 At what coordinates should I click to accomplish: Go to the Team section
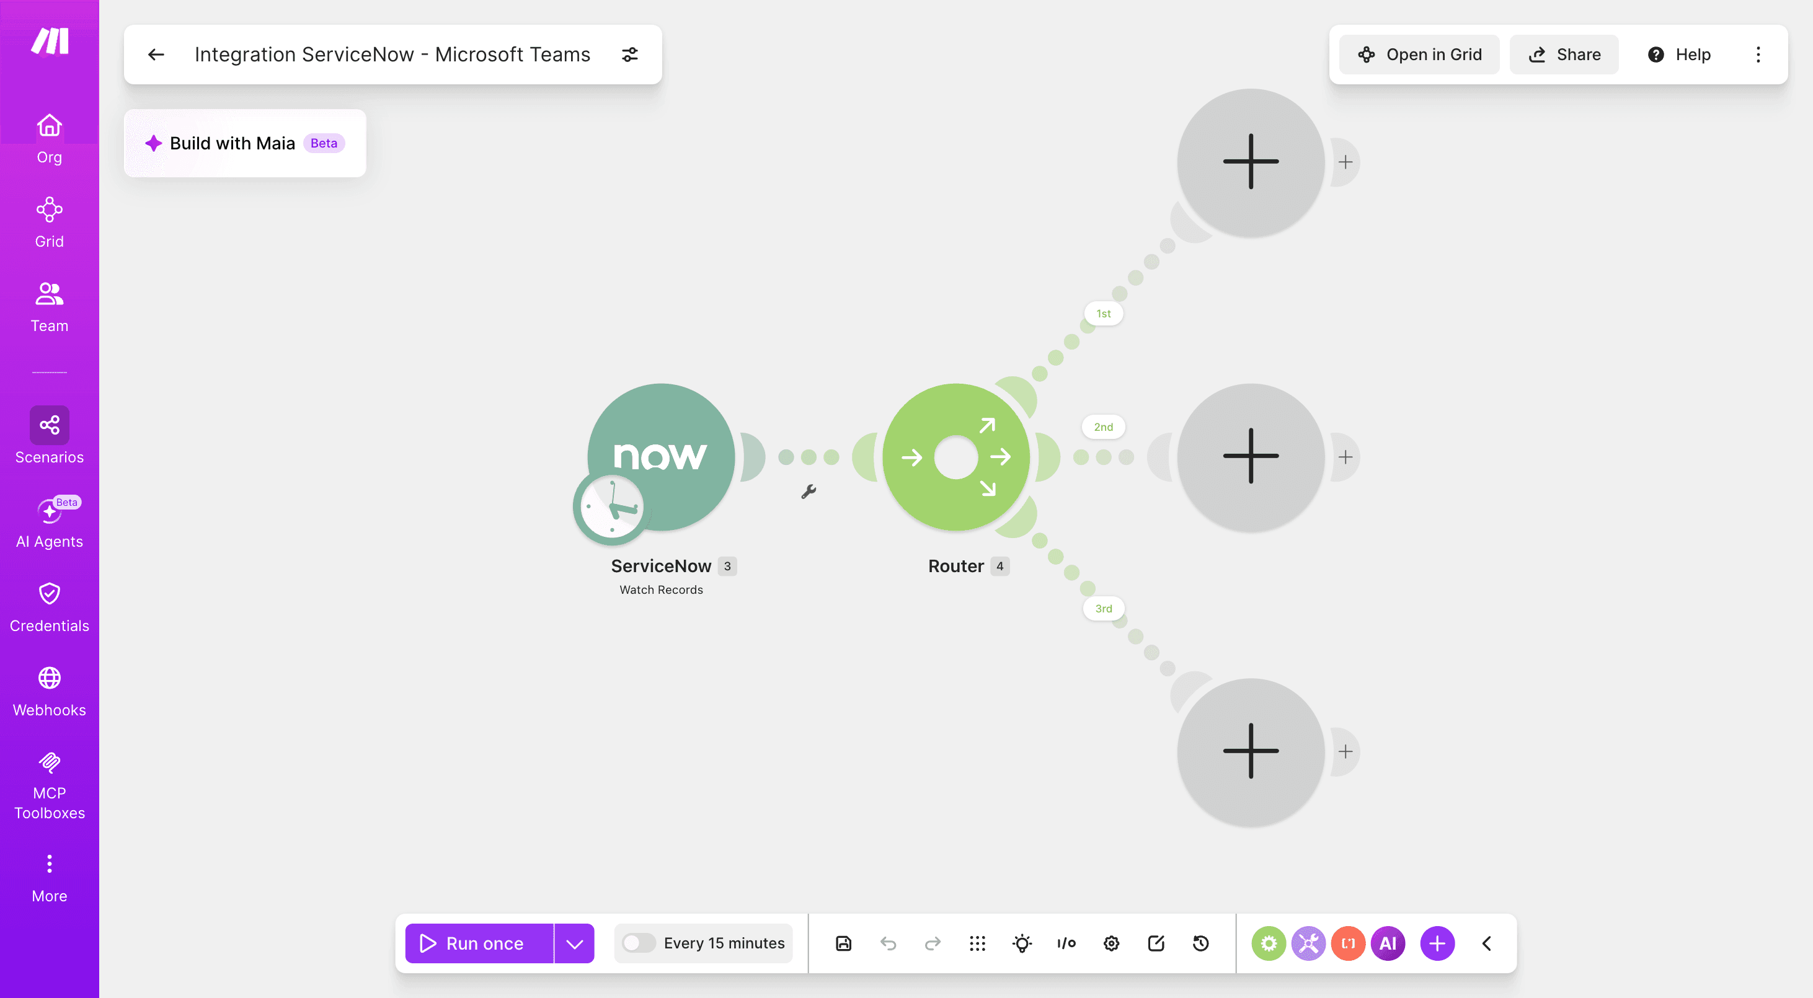pos(49,307)
